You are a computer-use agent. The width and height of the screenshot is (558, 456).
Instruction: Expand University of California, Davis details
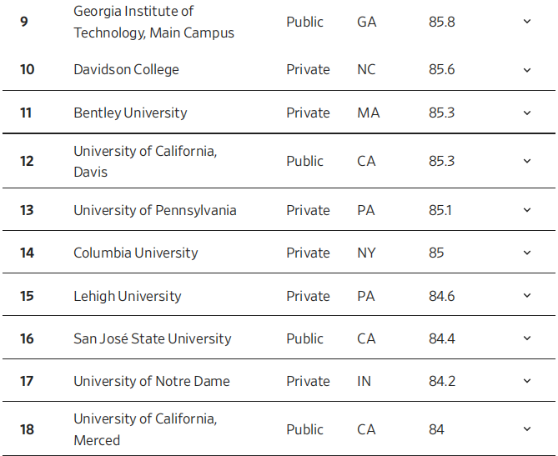coord(526,161)
